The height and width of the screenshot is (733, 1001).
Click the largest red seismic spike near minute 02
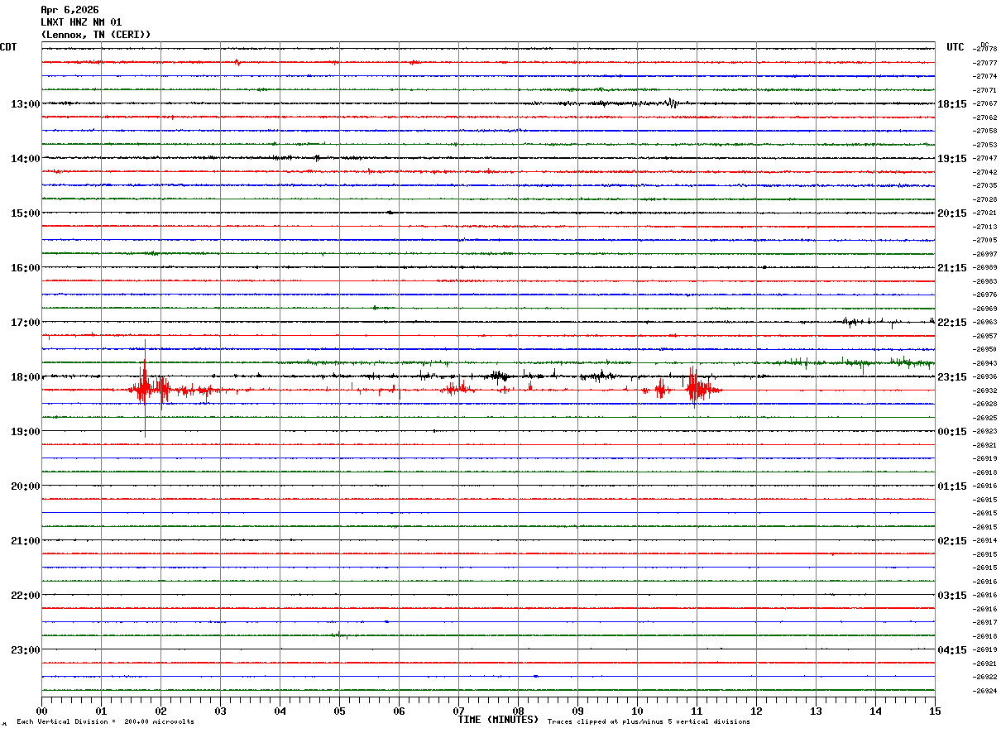pyautogui.click(x=145, y=388)
